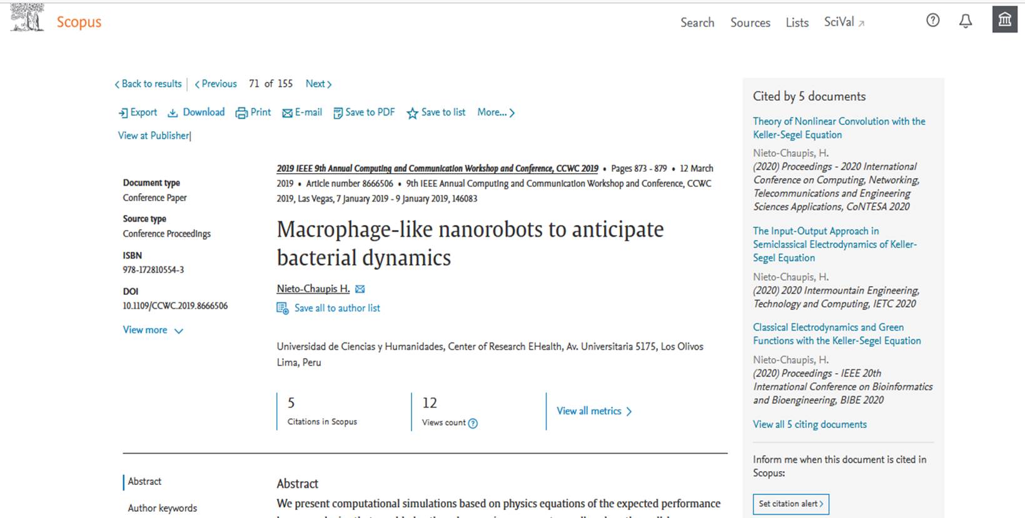Expand the View more details chevron
The width and height of the screenshot is (1025, 518).
click(179, 331)
